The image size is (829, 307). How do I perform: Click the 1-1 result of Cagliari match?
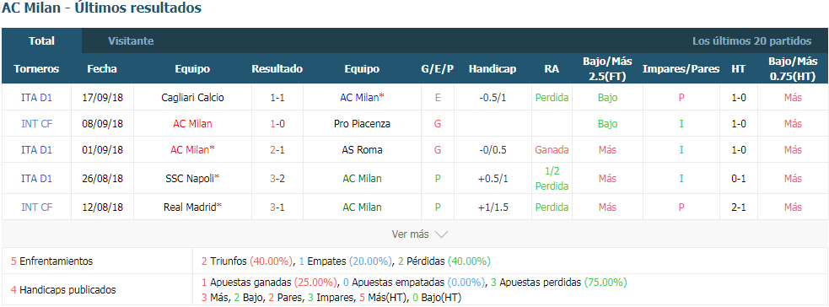point(277,97)
